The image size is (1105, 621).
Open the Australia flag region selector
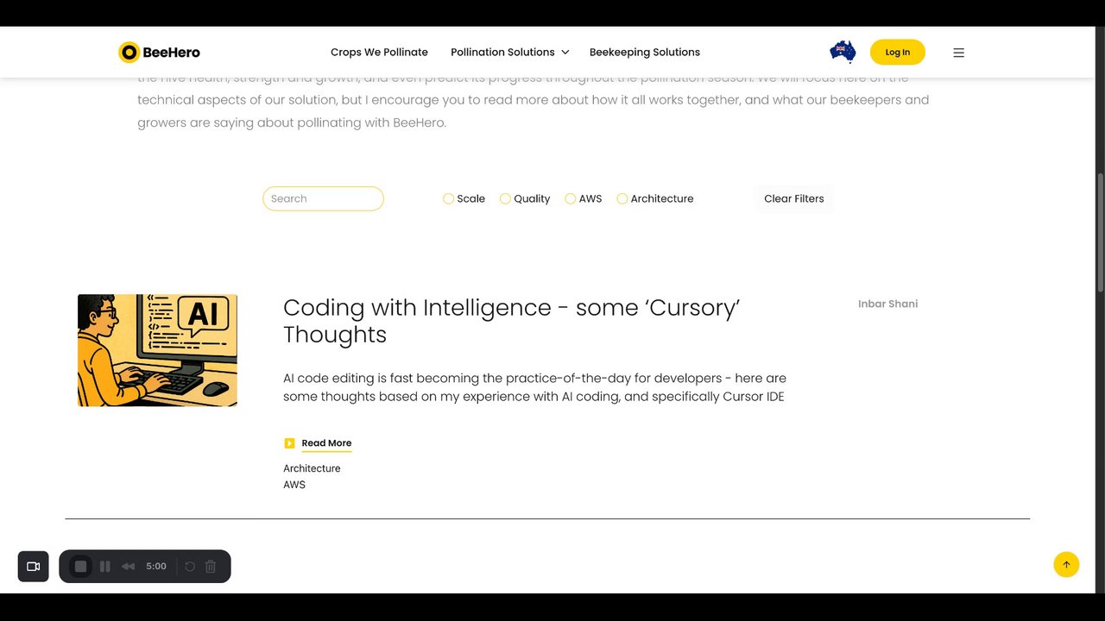(842, 52)
